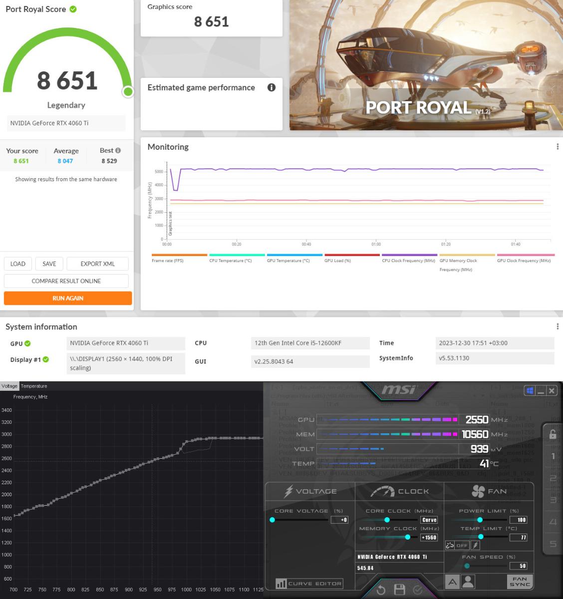
Task: Toggle GPU Clock Frequency legend series
Action: [525, 258]
